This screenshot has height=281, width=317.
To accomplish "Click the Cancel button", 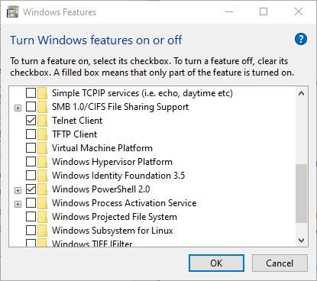I will pyautogui.click(x=280, y=263).
